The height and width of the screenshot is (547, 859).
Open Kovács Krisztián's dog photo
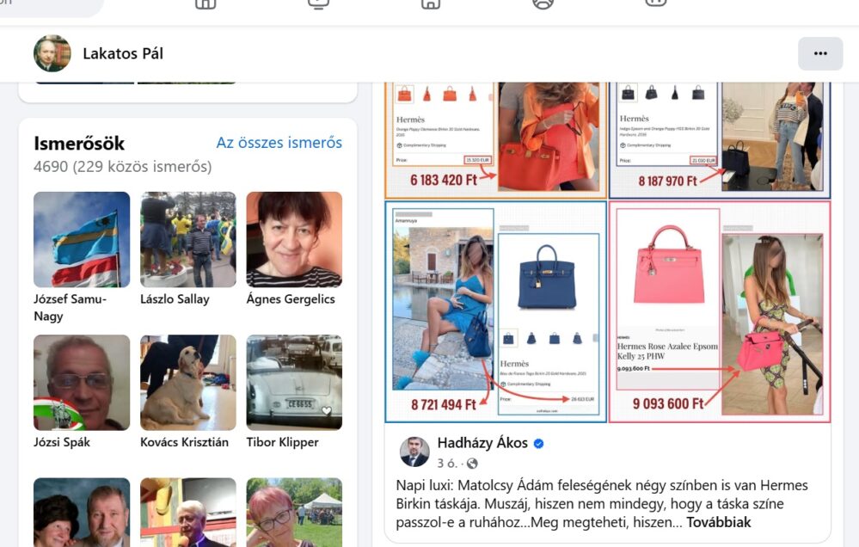pyautogui.click(x=188, y=383)
